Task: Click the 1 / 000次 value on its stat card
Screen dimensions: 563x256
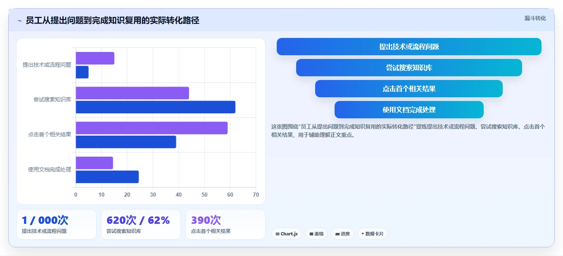Action: click(45, 220)
